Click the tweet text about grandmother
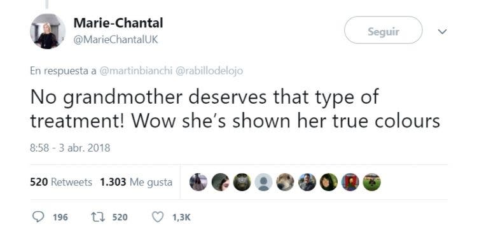The width and height of the screenshot is (477, 233). click(235, 109)
